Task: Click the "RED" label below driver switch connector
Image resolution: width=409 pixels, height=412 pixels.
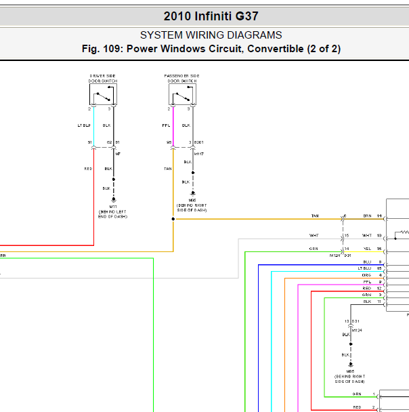Action: pyautogui.click(x=88, y=169)
